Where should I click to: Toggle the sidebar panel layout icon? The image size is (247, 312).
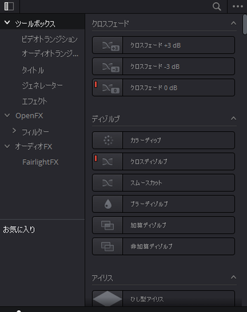coord(9,6)
